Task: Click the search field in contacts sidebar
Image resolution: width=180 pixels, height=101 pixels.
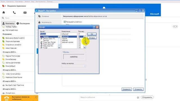Action: (x=18, y=18)
